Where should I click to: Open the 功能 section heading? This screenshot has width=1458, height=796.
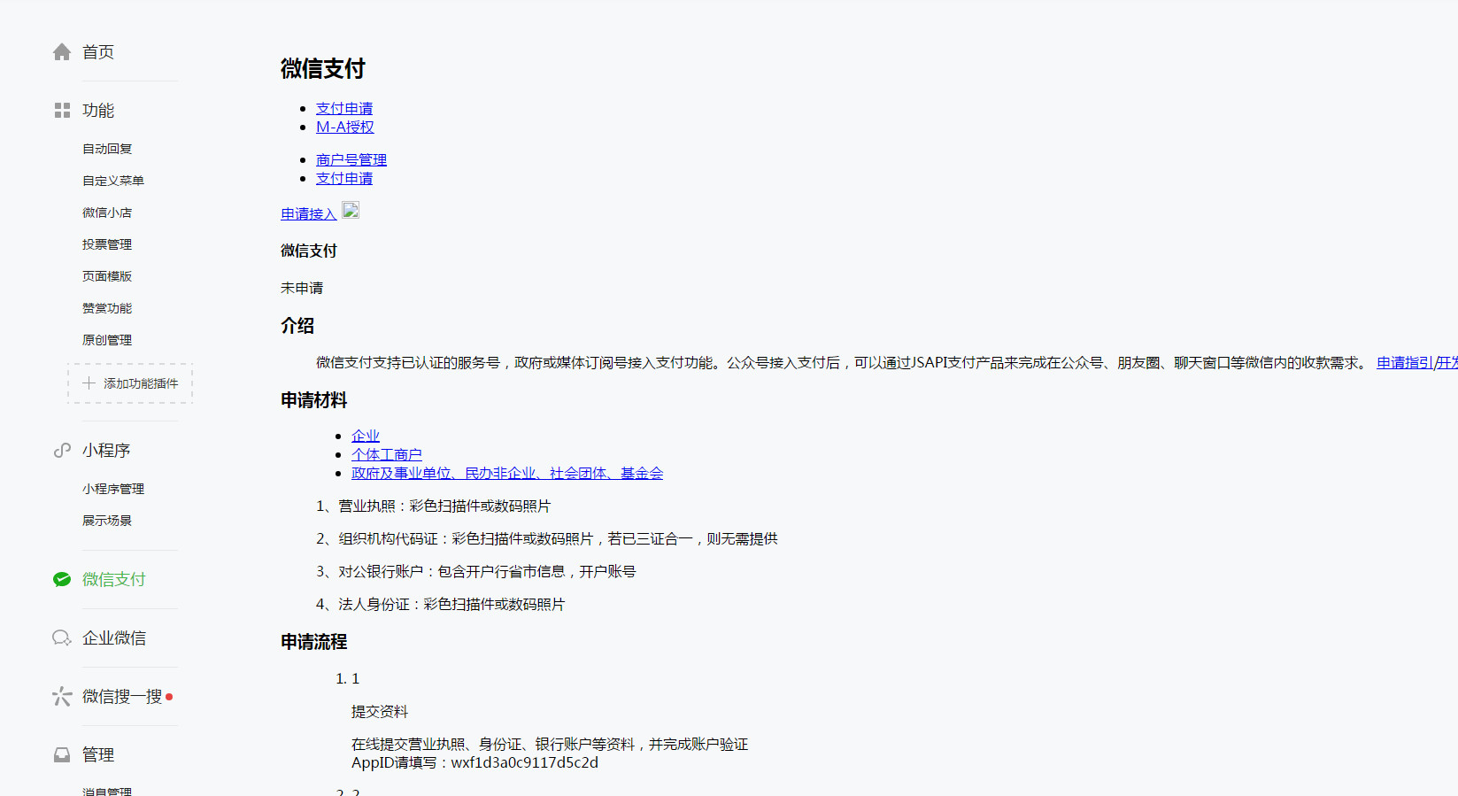(98, 111)
